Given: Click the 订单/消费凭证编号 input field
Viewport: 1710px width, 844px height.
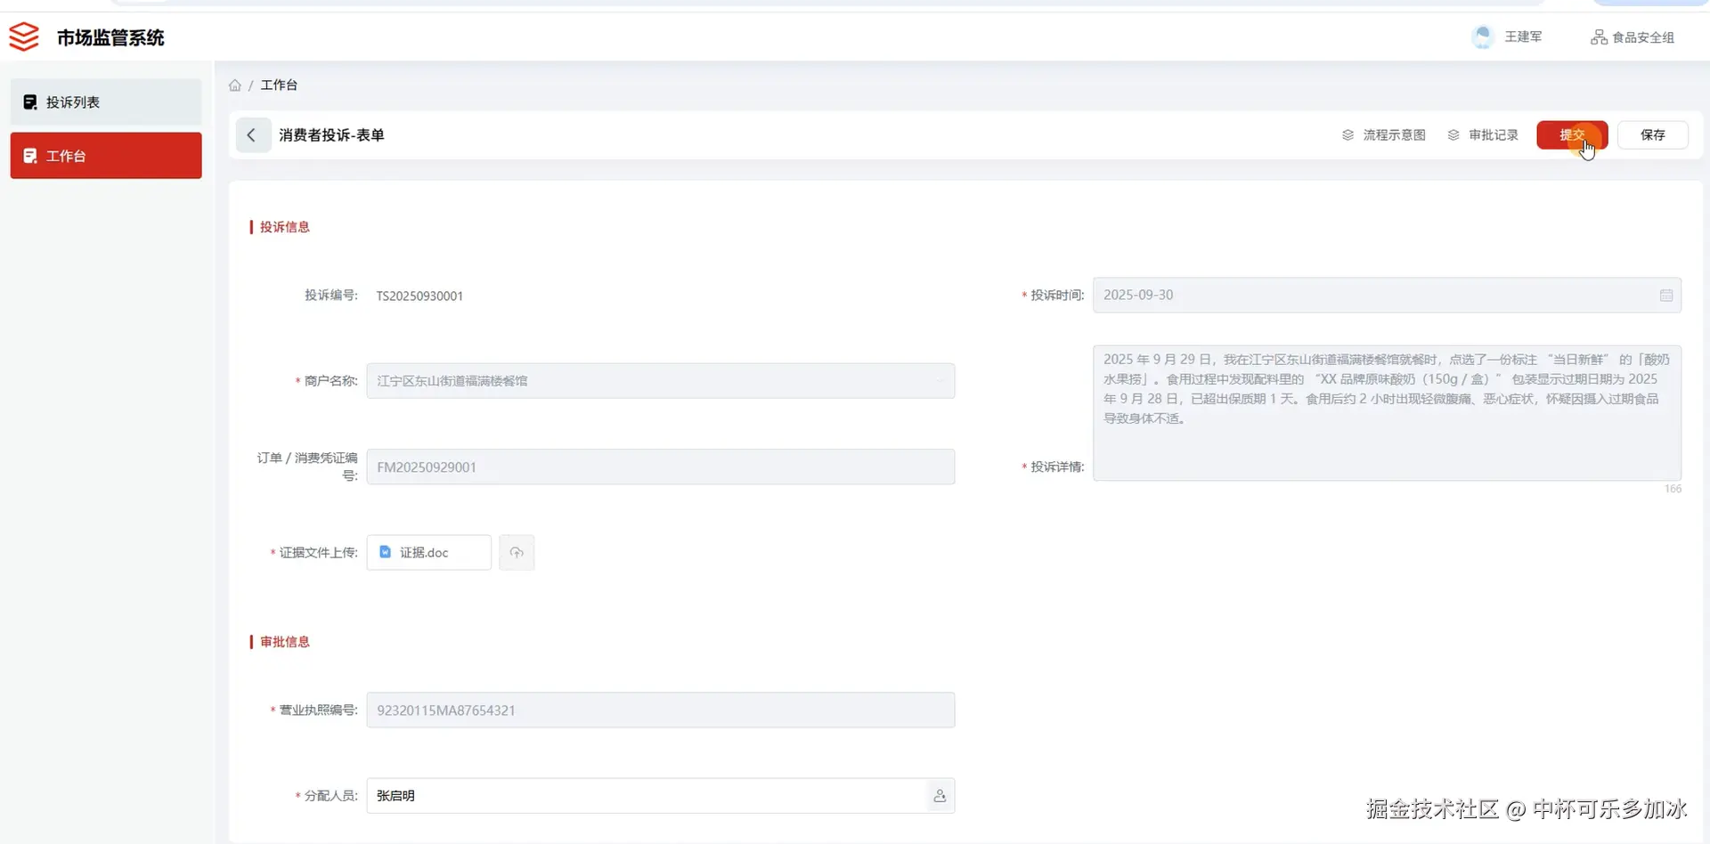Looking at the screenshot, I should pos(660,467).
